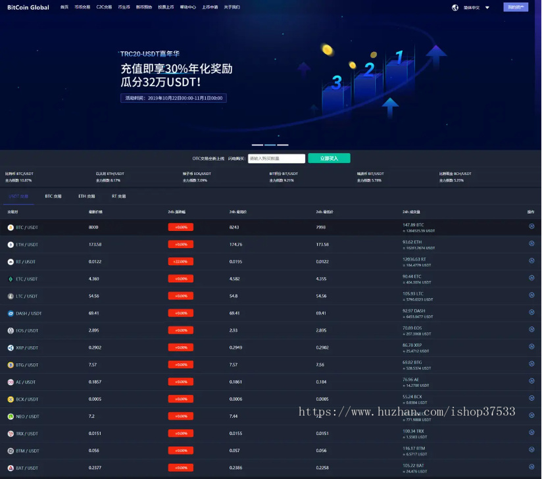Open trade action icon for LTC / USDT row
Image resolution: width=542 pixels, height=479 pixels.
pos(531,295)
